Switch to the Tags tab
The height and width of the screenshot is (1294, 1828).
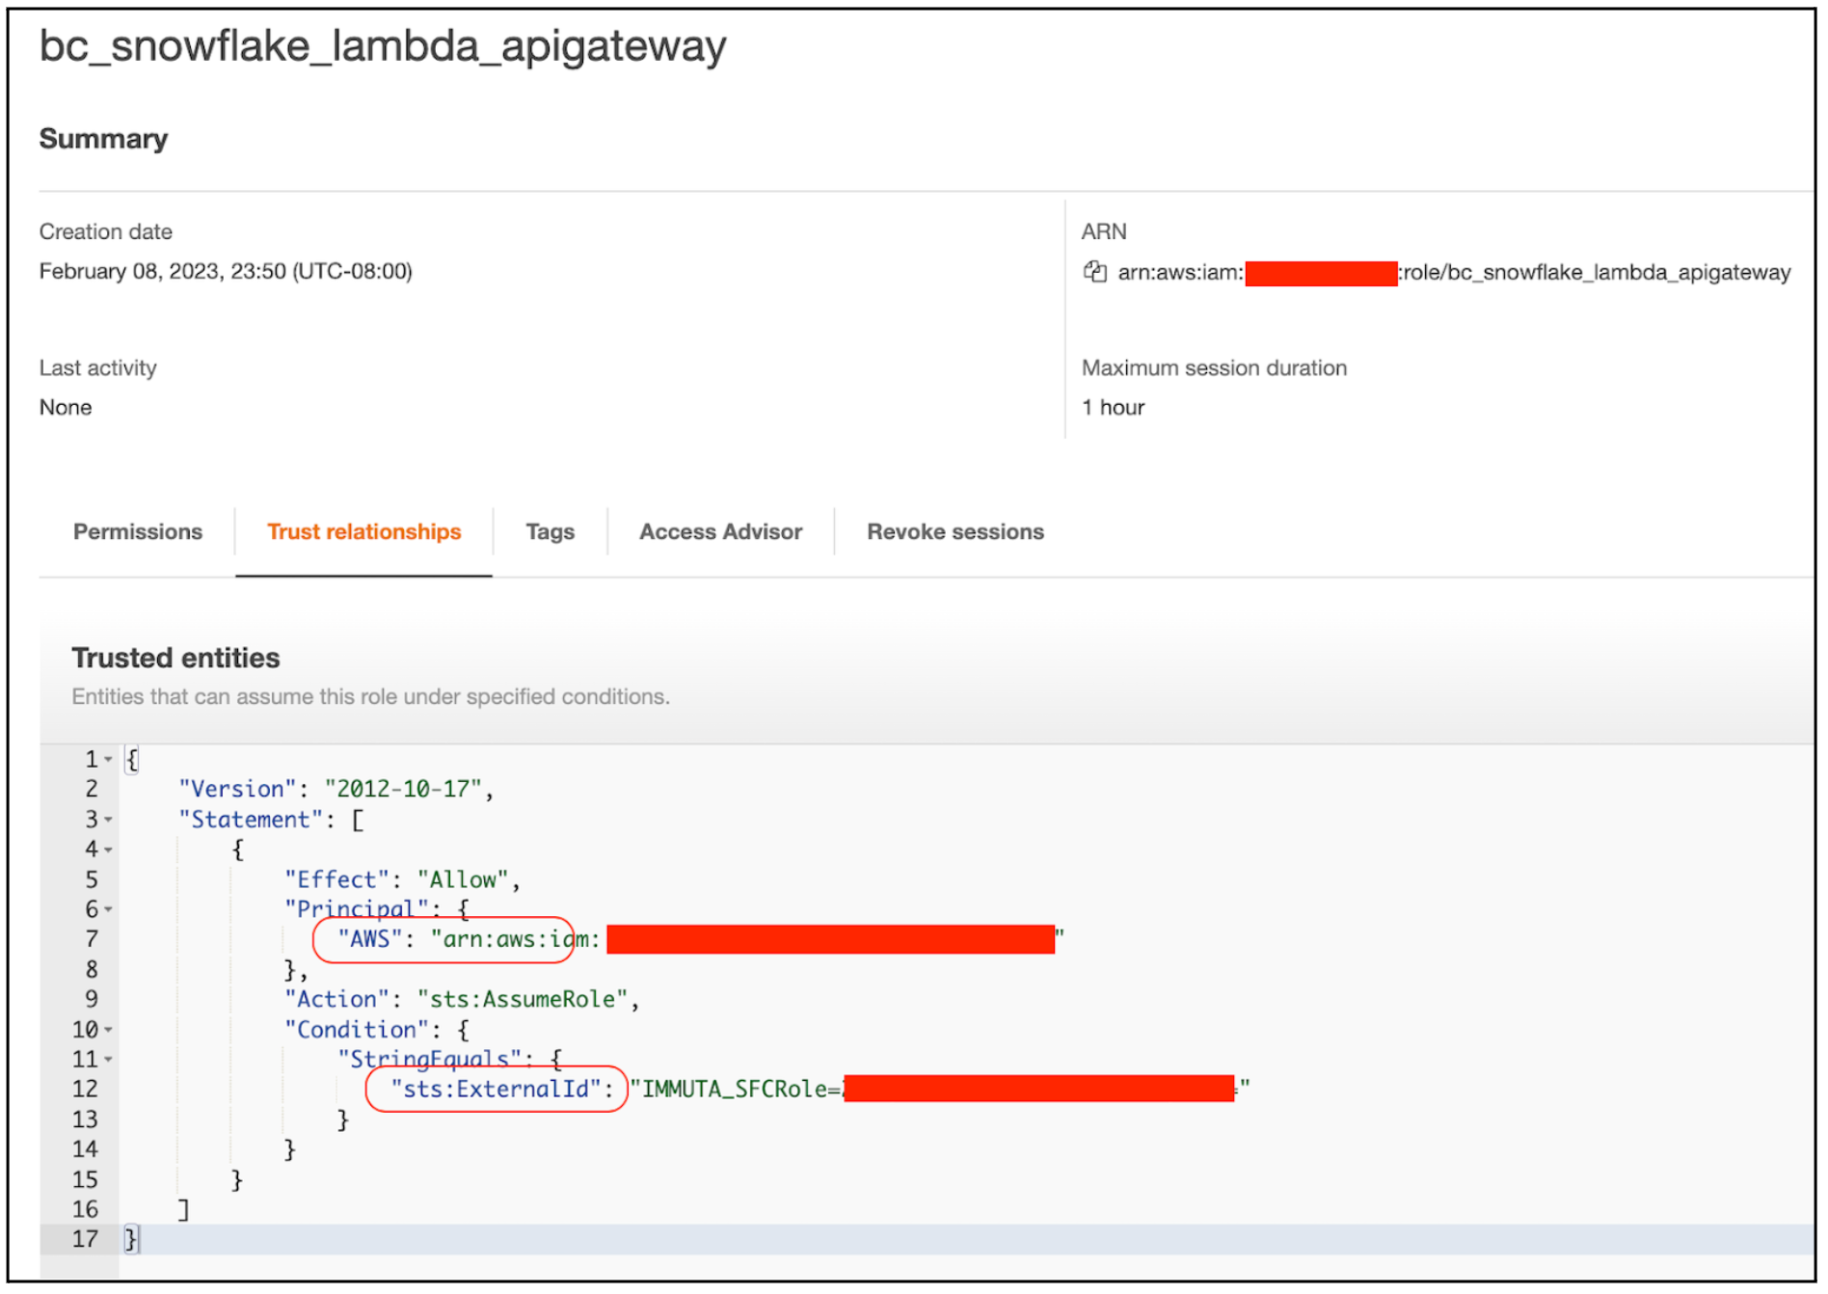click(550, 531)
